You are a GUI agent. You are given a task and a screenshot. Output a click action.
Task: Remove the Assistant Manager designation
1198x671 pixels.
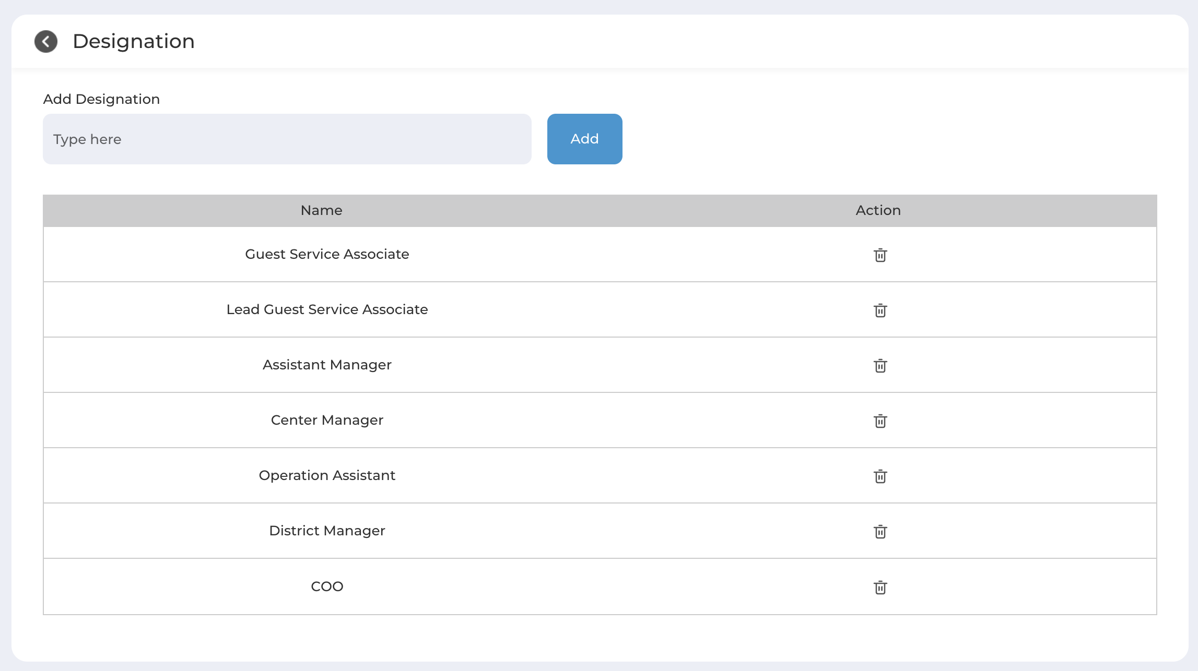click(880, 365)
